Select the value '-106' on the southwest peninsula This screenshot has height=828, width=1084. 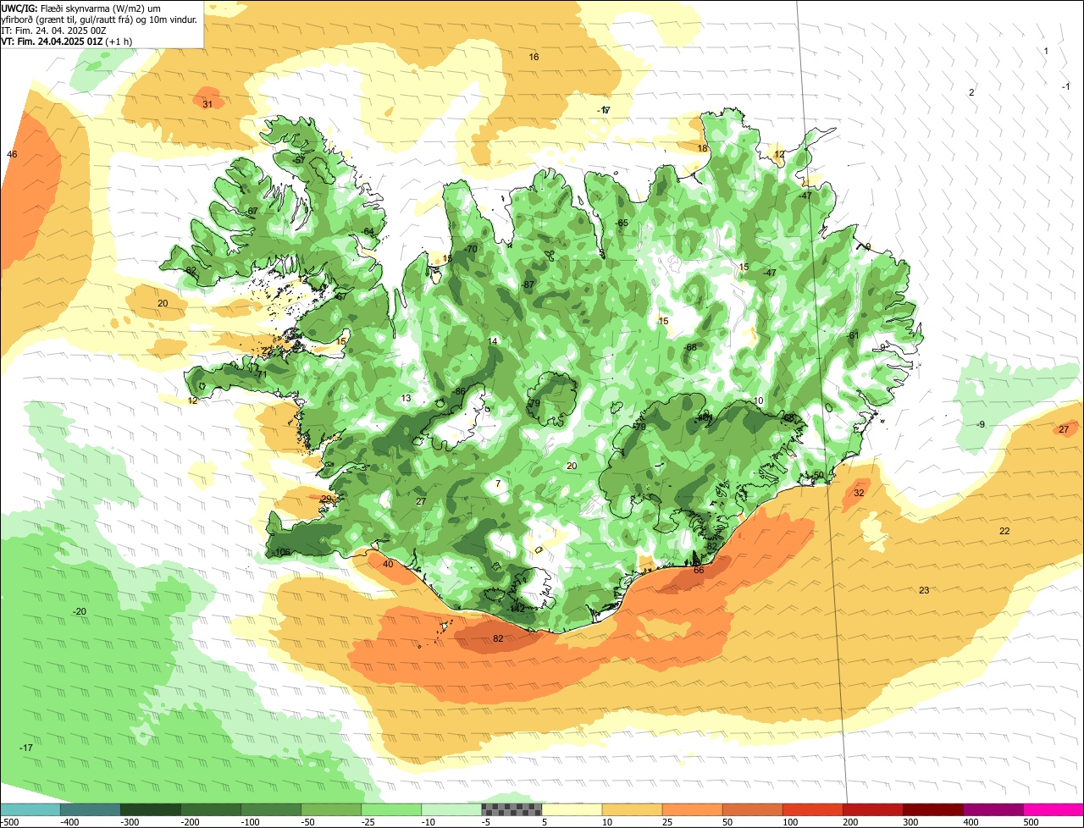click(282, 553)
